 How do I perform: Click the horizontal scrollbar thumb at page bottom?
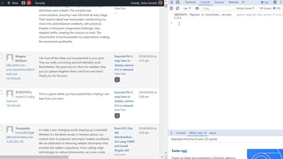coord(34,157)
